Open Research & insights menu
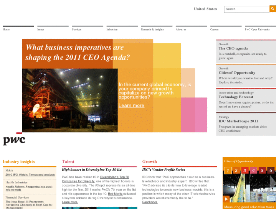The height and width of the screenshot is (209, 279). 152,30
